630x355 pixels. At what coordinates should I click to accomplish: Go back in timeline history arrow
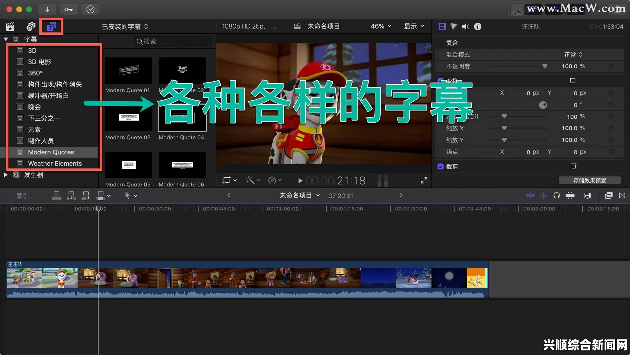[229, 195]
